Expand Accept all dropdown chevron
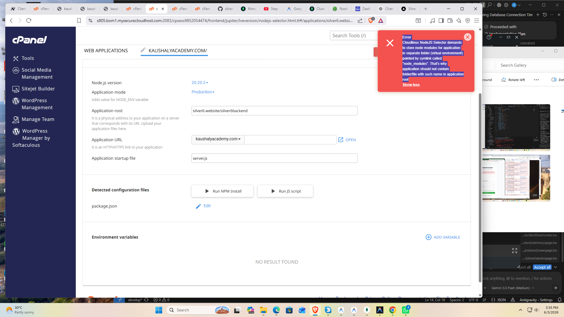The image size is (564, 317). pos(555,267)
